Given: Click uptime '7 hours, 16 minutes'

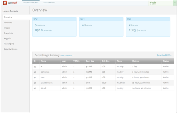Looking at the screenshot, I should coord(141,72).
